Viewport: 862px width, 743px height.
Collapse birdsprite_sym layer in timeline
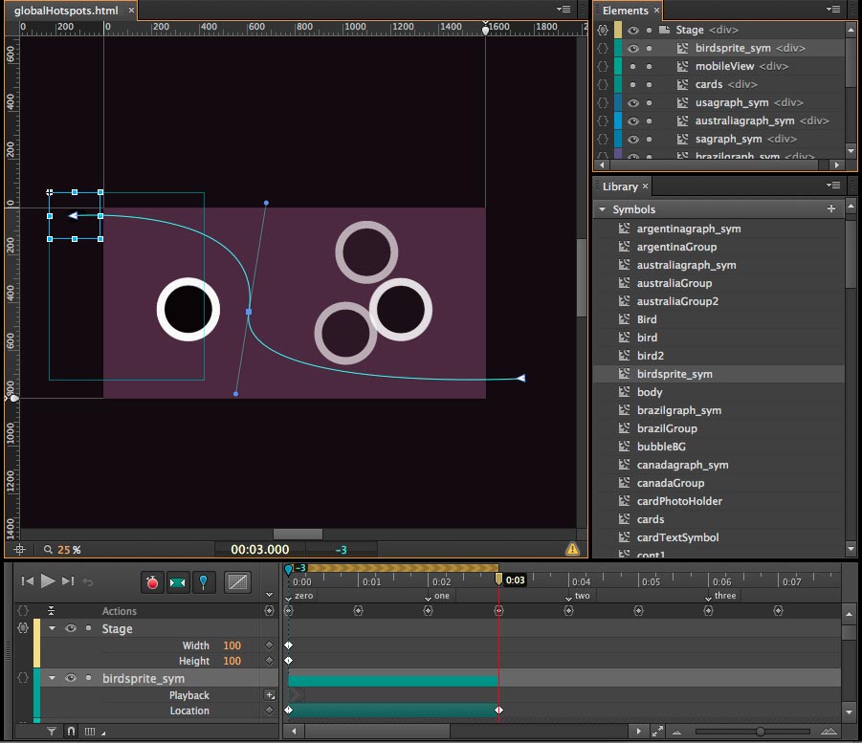(x=53, y=678)
